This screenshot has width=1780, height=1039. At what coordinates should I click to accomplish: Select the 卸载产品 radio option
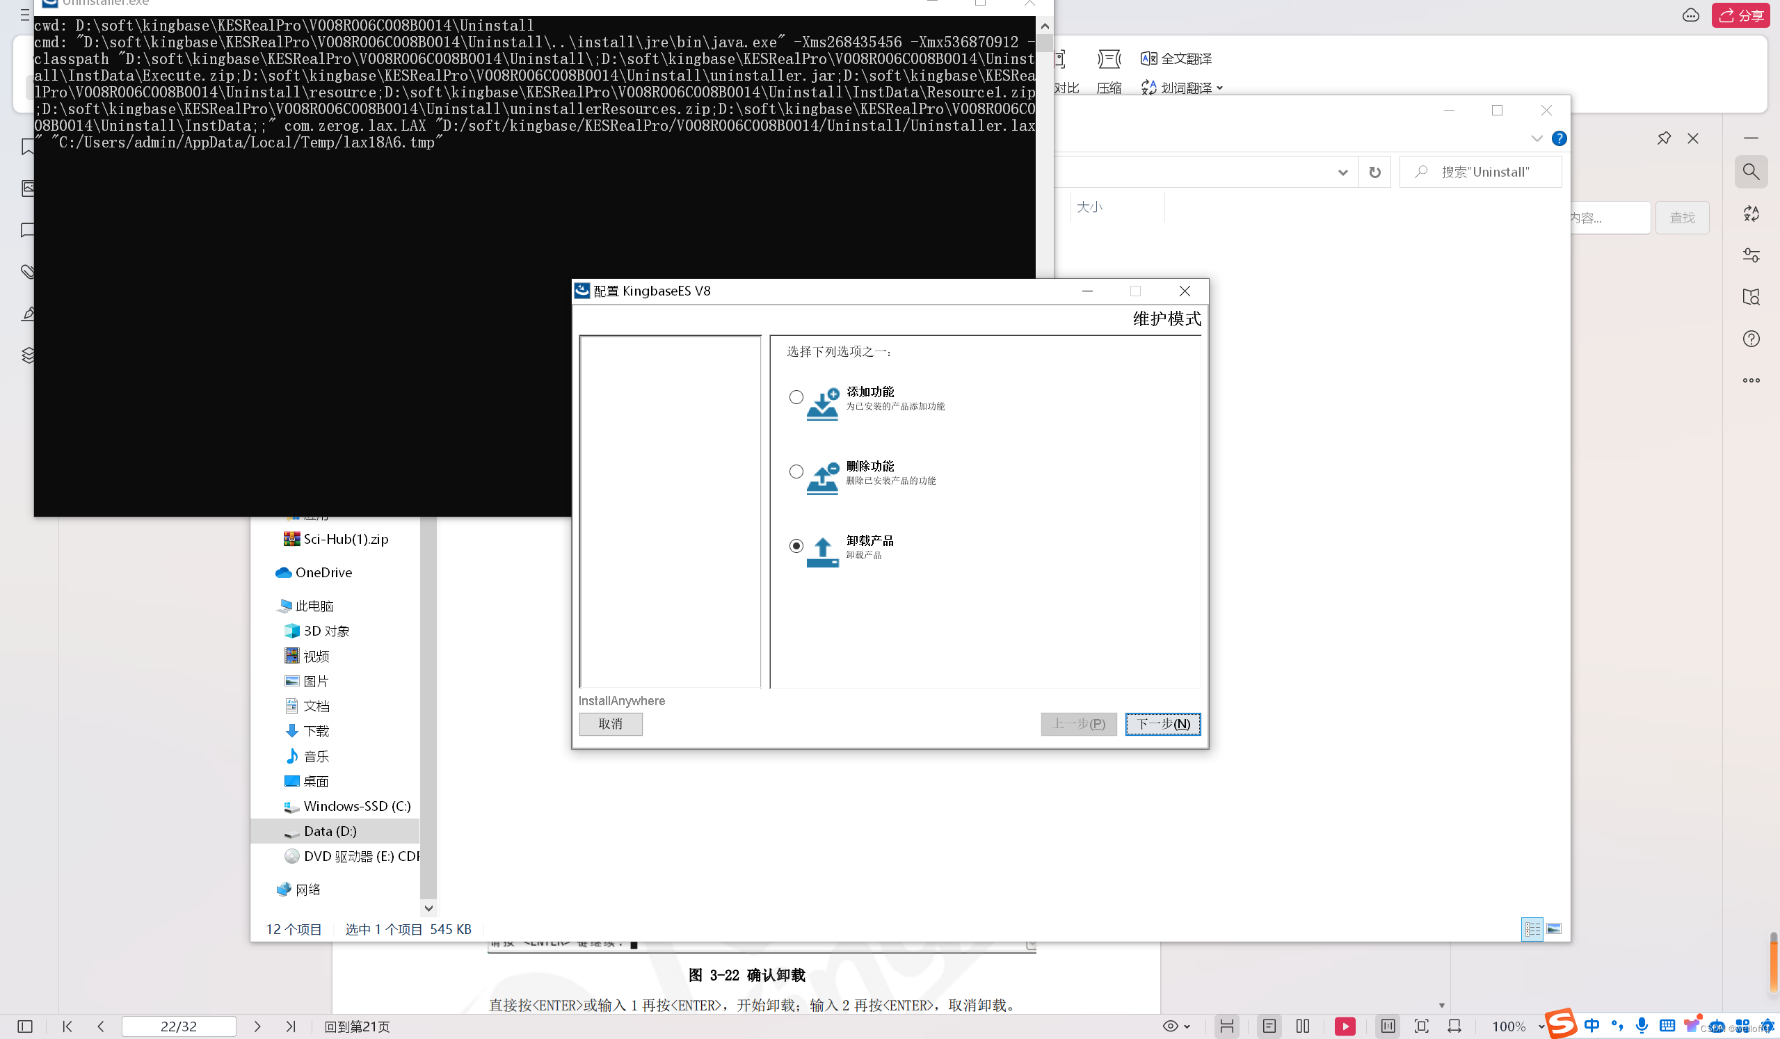[796, 545]
